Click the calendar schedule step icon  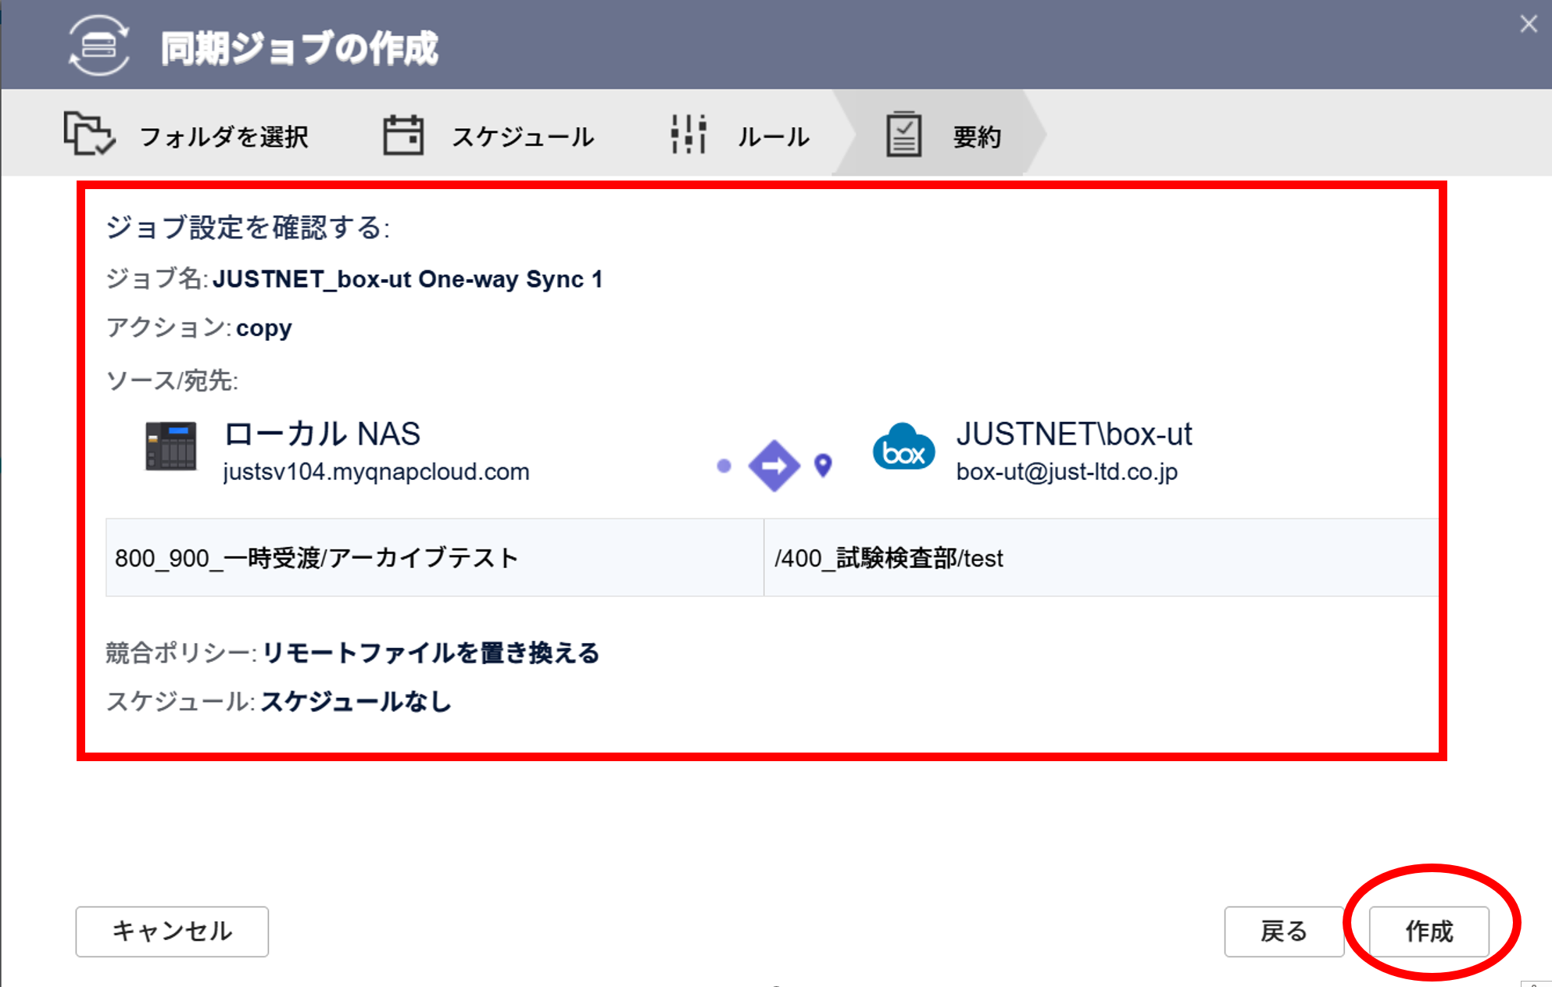403,134
